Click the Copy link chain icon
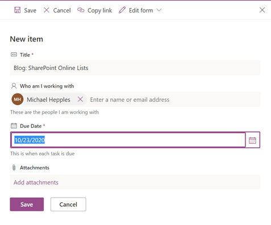This screenshot has width=271, height=225. click(x=81, y=10)
